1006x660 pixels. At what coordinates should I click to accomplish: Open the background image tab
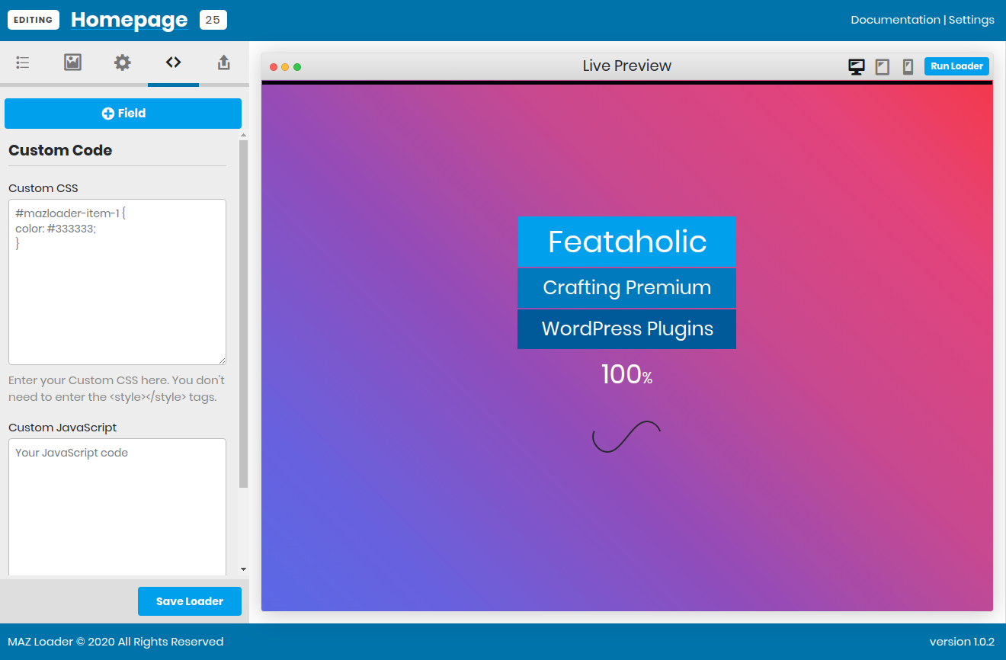72,62
